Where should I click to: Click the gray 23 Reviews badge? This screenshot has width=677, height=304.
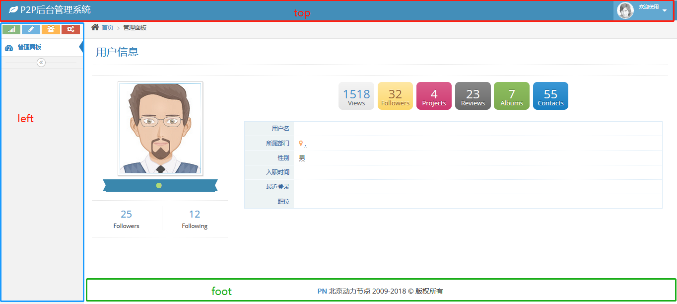point(473,96)
